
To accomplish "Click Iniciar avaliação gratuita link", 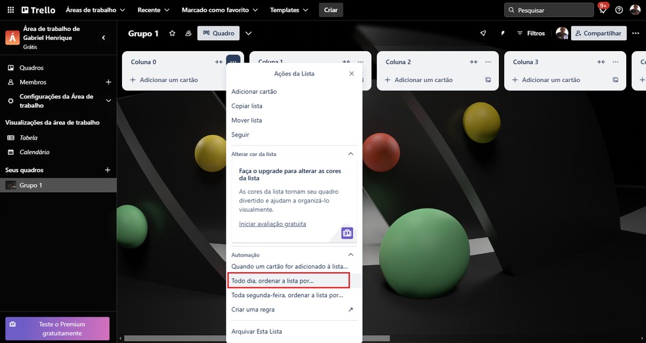I will click(272, 224).
